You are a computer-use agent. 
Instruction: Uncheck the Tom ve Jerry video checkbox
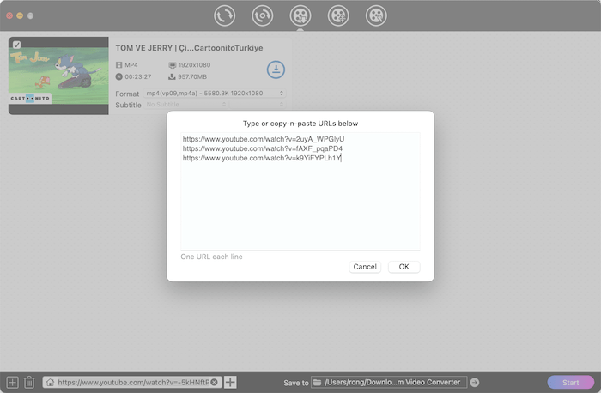click(x=16, y=45)
